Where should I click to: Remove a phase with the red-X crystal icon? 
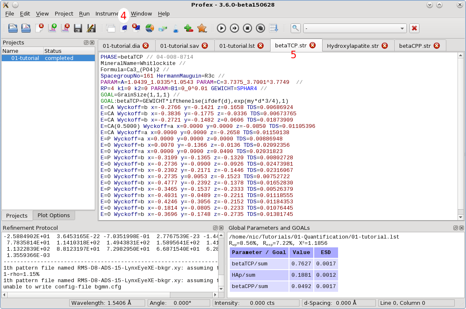(136, 28)
